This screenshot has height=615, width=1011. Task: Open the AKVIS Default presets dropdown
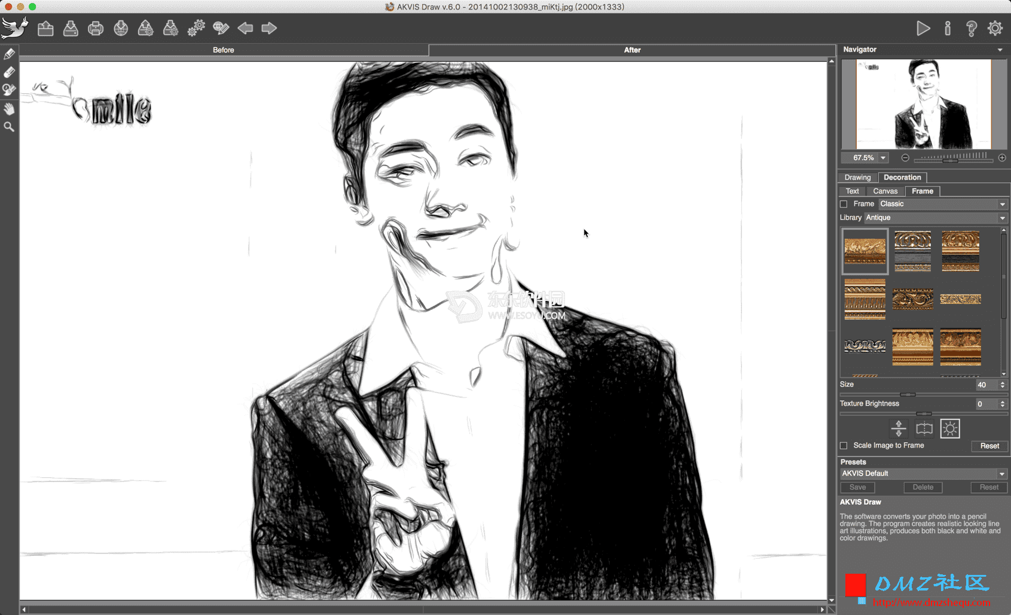coord(924,473)
